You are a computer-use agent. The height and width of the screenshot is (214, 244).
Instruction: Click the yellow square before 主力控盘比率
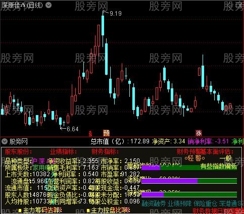88,210
